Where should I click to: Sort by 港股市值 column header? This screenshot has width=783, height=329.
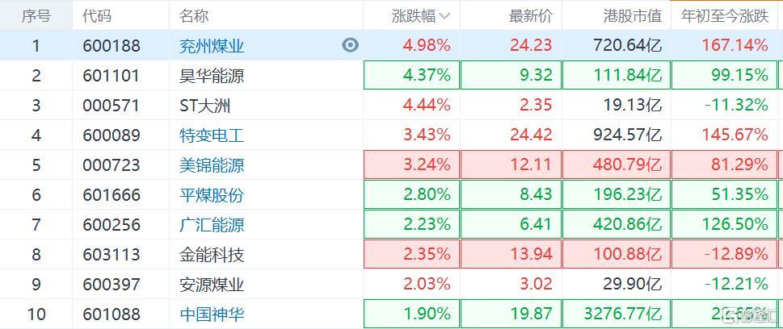point(632,15)
